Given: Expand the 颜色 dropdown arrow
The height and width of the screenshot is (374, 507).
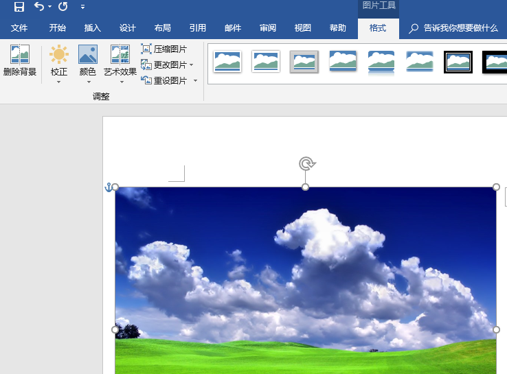Looking at the screenshot, I should [89, 82].
